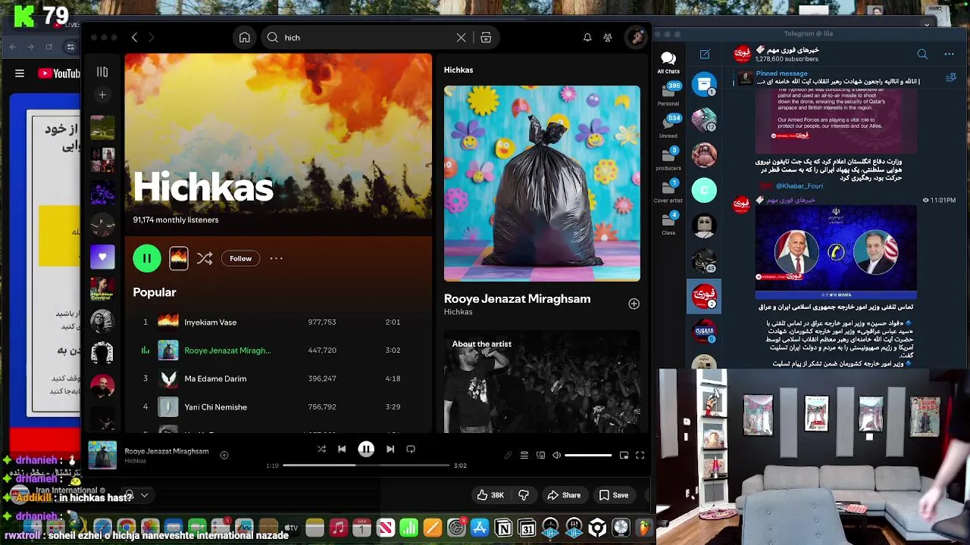
Task: Share the YouTube video
Action: pos(564,495)
